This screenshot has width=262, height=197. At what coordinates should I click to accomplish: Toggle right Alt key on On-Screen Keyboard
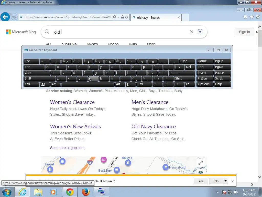coord(120,84)
